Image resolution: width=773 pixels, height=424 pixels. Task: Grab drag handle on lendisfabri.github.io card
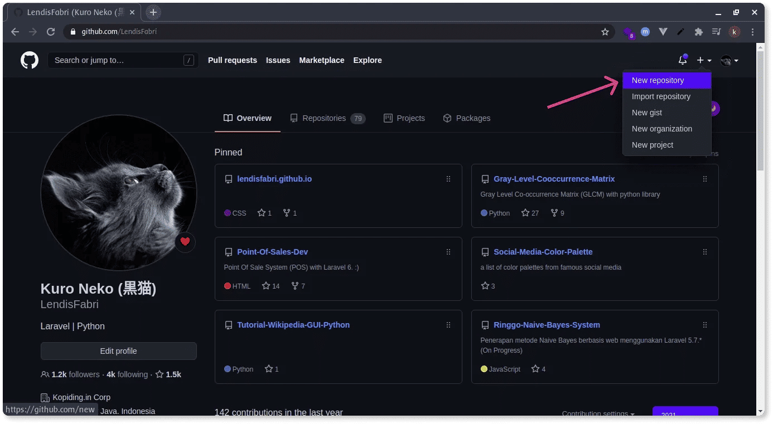click(x=448, y=179)
